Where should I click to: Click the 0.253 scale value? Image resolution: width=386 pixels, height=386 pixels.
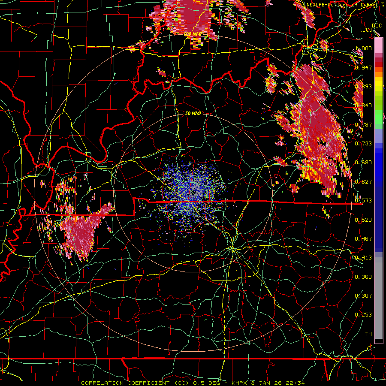pos(363,315)
